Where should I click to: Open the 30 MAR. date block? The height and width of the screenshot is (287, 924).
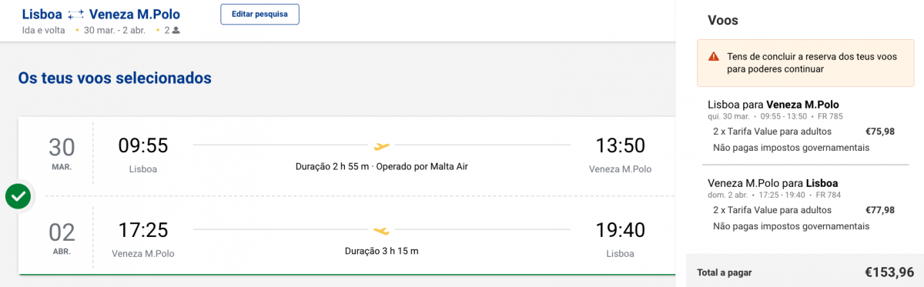click(62, 152)
